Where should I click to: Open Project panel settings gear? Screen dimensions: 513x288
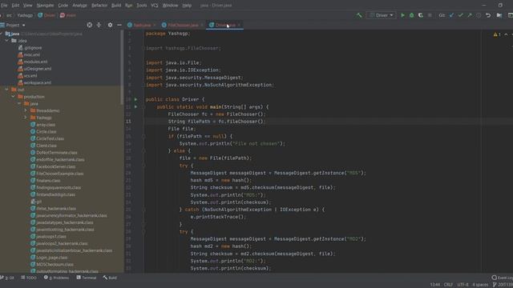coord(110,25)
